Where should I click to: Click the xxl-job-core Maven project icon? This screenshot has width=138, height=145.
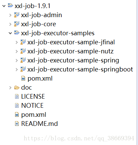(x=17, y=24)
